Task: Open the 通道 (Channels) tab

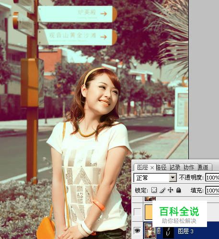Action: (x=203, y=167)
